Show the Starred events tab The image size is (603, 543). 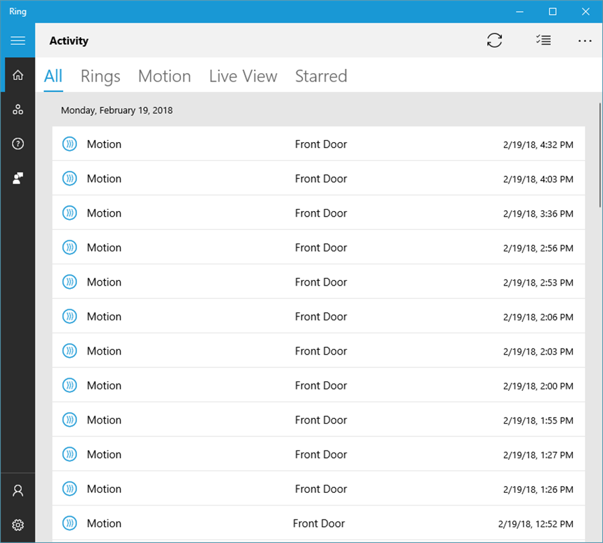tap(321, 76)
